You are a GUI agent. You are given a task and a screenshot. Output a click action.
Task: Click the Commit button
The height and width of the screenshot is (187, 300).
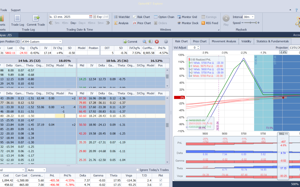point(130,42)
